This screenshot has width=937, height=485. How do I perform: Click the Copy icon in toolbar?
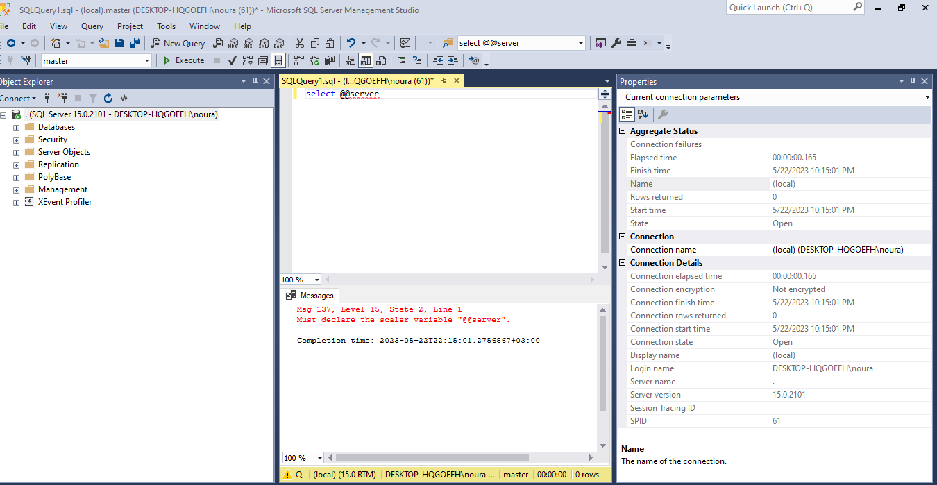315,43
